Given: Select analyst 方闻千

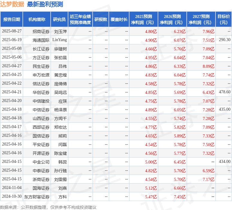Looking at the screenshot, I should (x=60, y=118).
